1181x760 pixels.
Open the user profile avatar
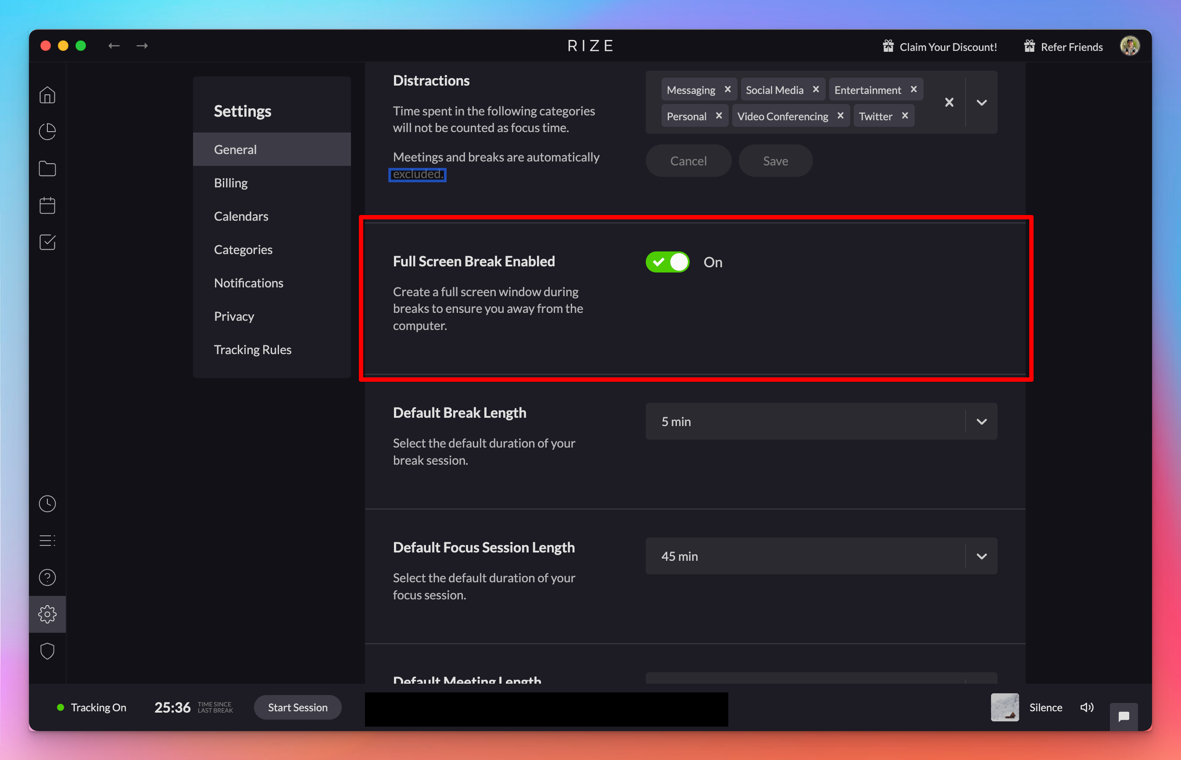(1130, 46)
